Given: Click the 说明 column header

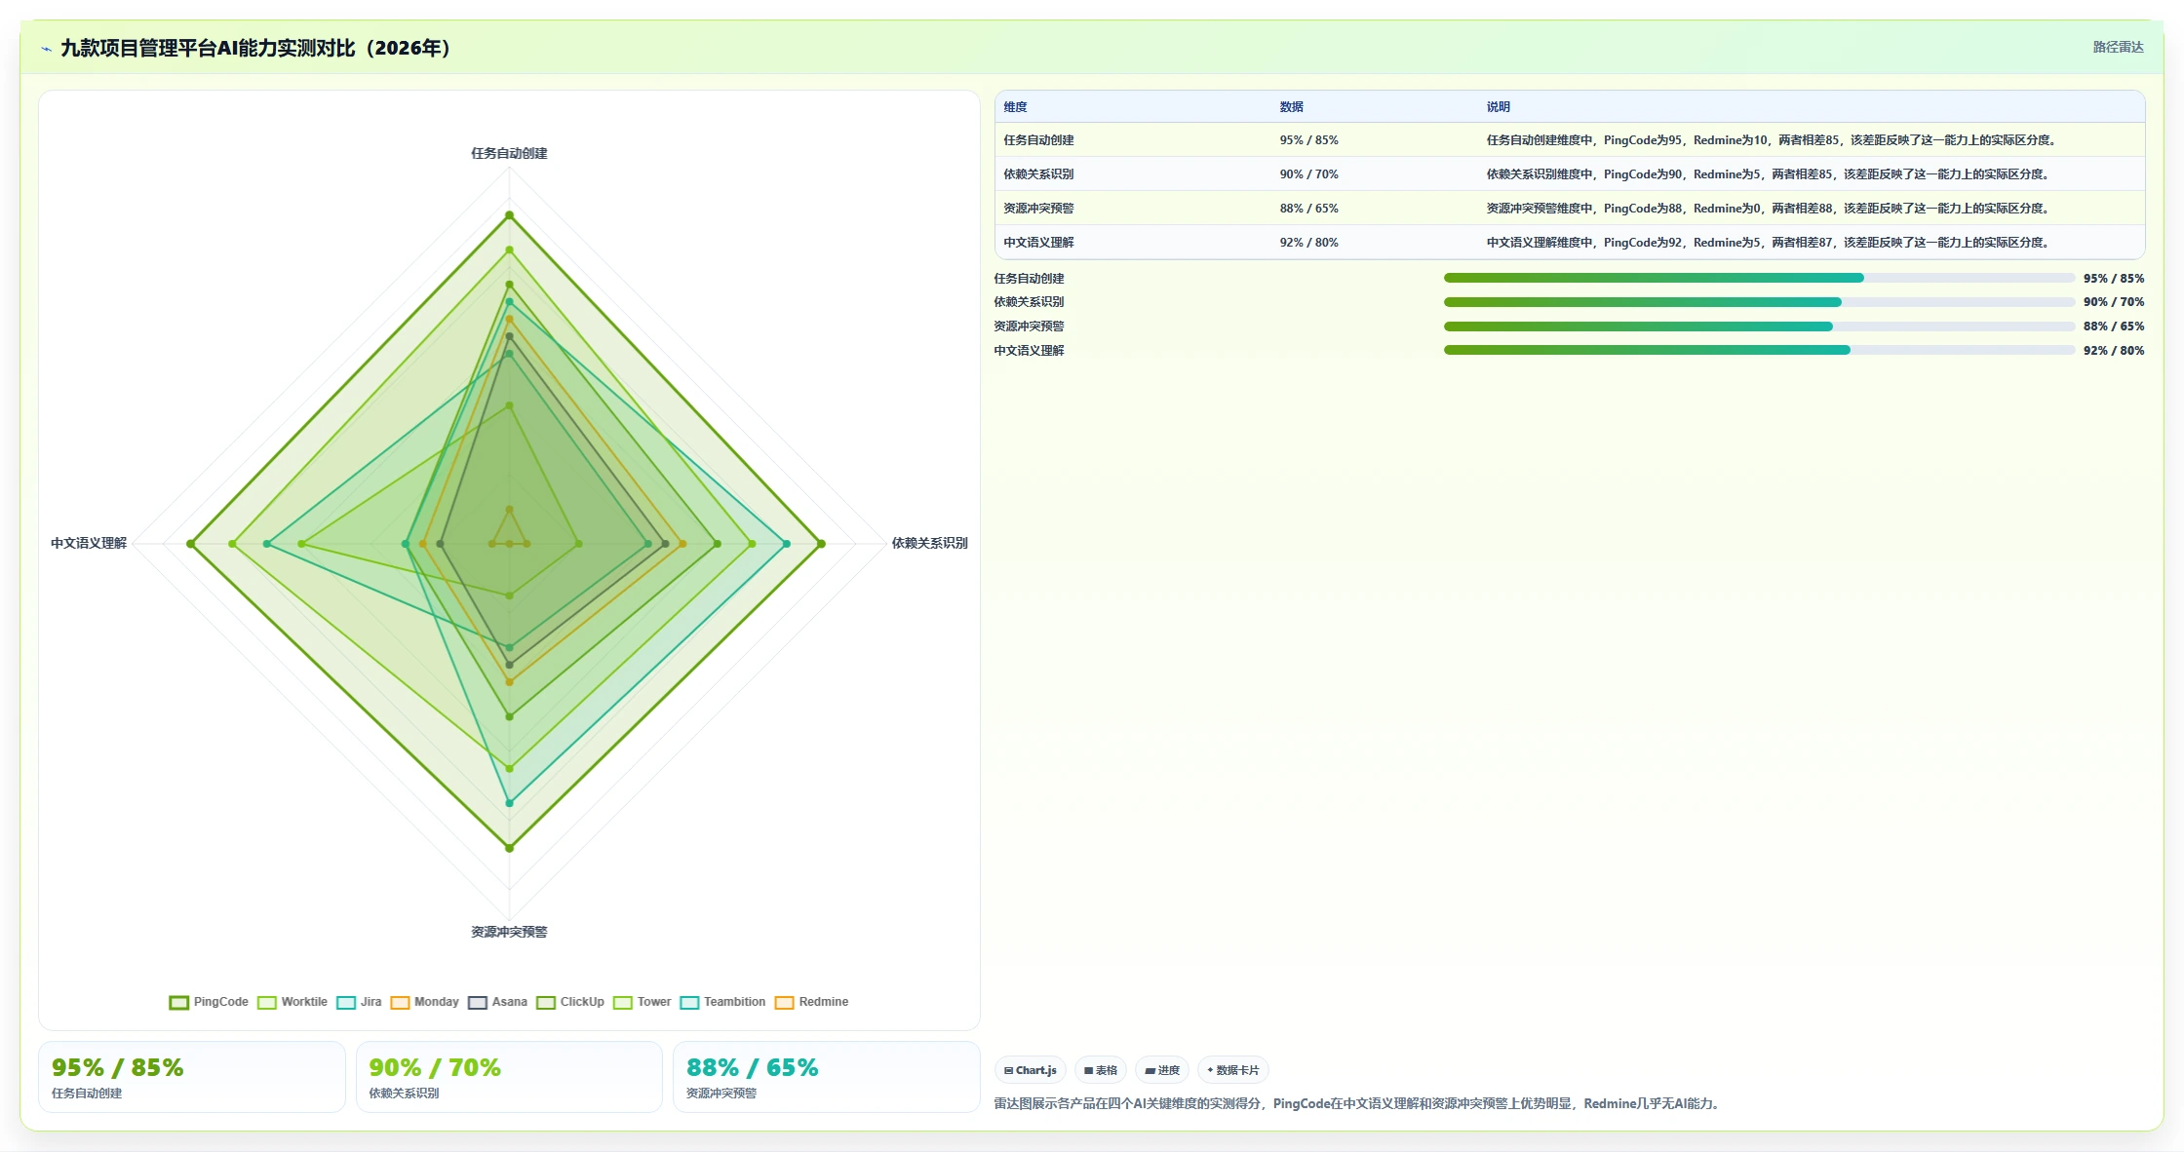Looking at the screenshot, I should 1498,107.
